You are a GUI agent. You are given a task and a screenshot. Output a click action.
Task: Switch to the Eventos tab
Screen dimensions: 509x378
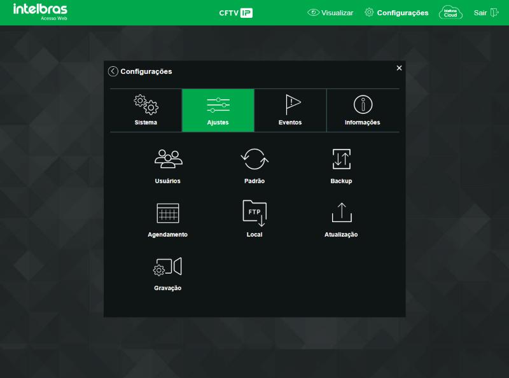(290, 110)
